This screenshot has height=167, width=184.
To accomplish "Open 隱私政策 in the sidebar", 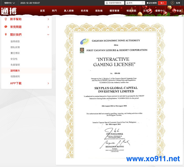I will pyautogui.click(x=15, y=47).
